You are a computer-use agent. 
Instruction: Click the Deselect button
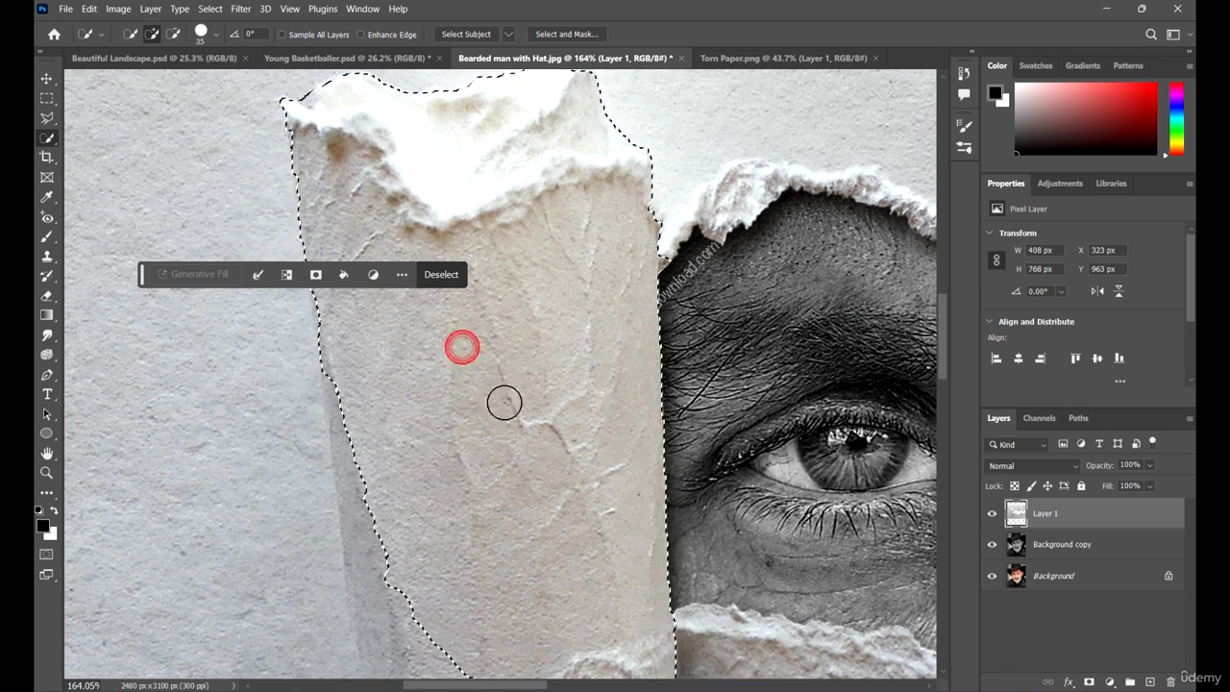pyautogui.click(x=441, y=275)
